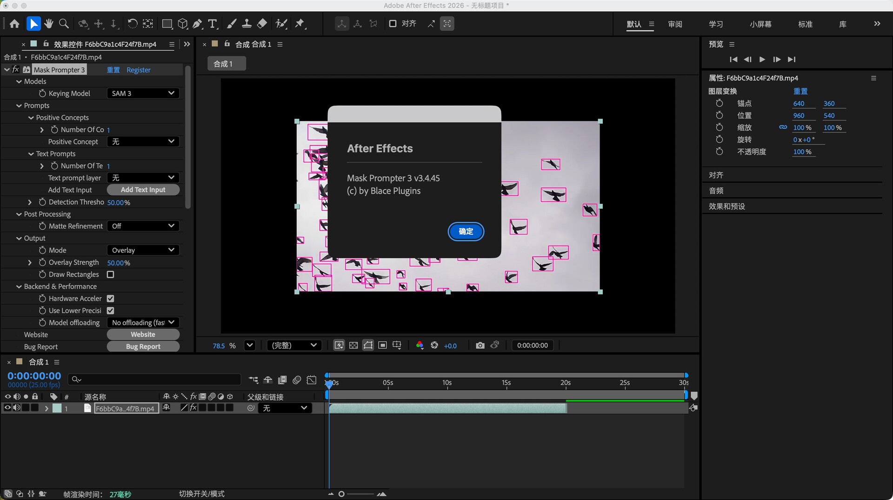Screen dimensions: 893x500
Task: Select the Puppet Pin tool
Action: (x=300, y=24)
